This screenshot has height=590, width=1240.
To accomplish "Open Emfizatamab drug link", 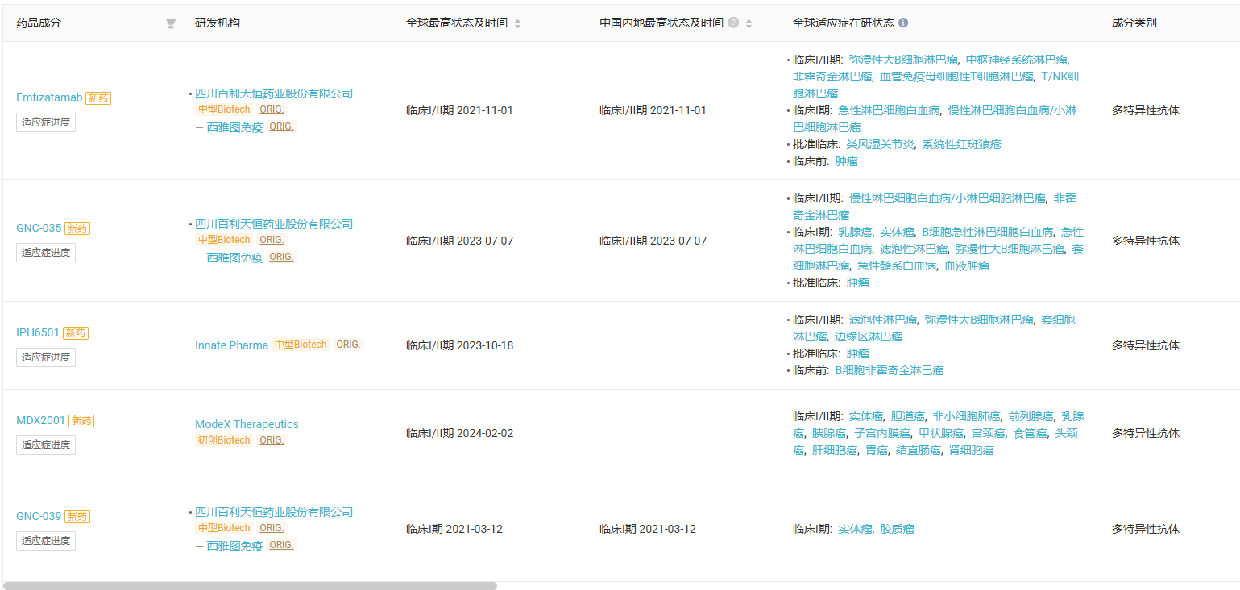I will 49,97.
